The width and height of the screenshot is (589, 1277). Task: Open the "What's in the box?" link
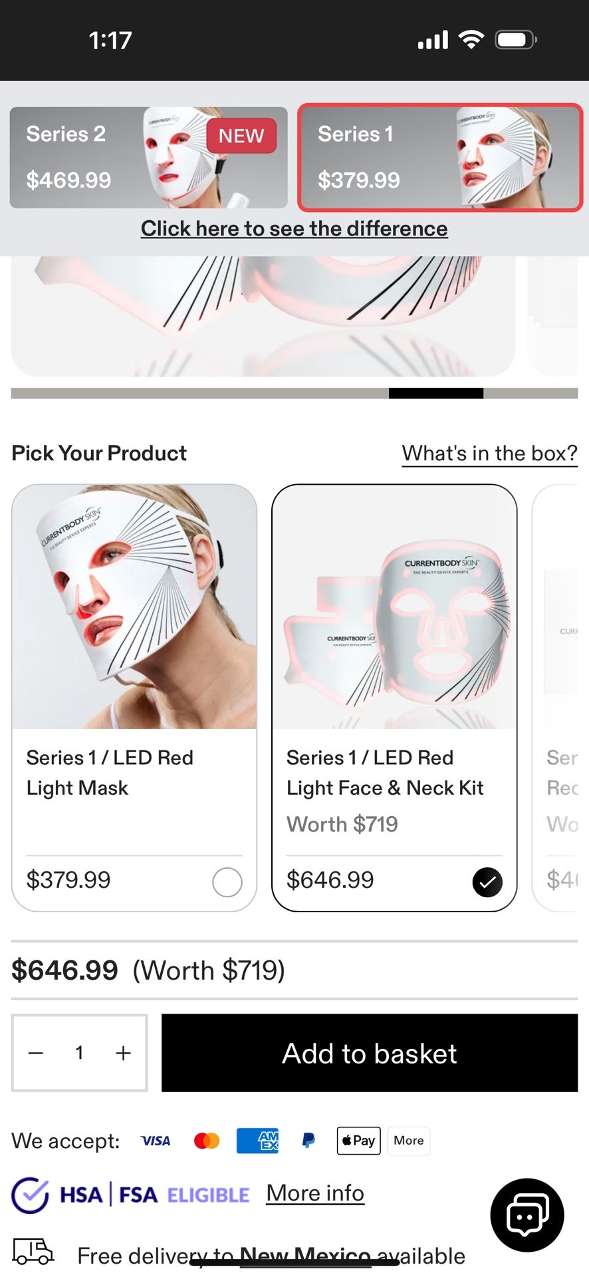point(489,454)
